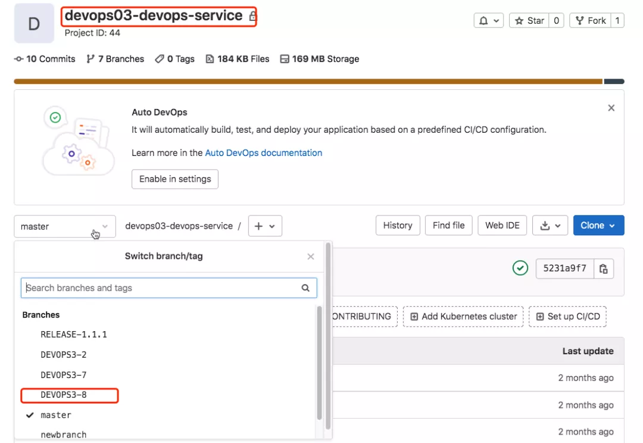Open commit History
Image resolution: width=643 pixels, height=443 pixels.
398,226
